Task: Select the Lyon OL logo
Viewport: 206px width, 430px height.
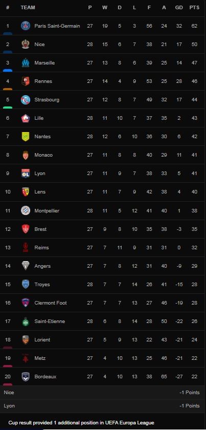Action: pyautogui.click(x=26, y=174)
